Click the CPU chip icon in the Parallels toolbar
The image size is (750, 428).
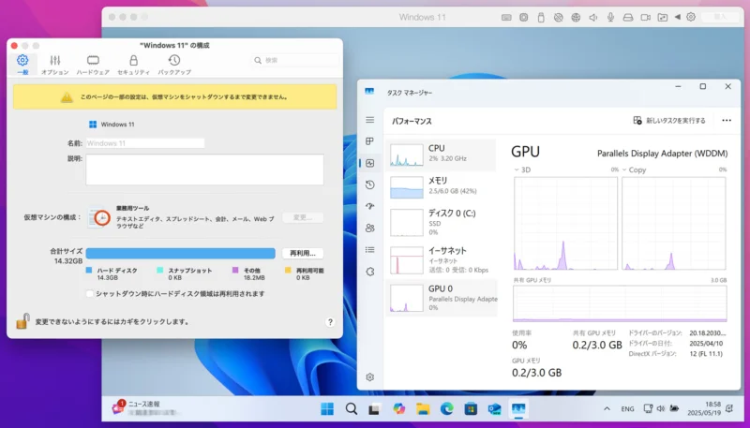(524, 18)
